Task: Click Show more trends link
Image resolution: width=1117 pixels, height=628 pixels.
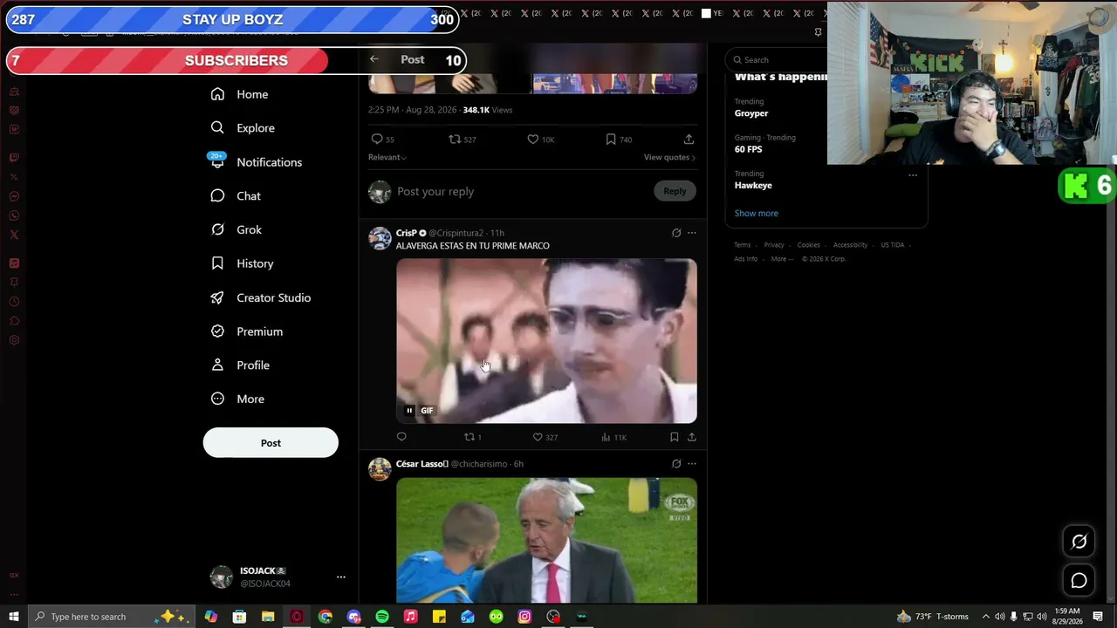Action: pyautogui.click(x=757, y=213)
